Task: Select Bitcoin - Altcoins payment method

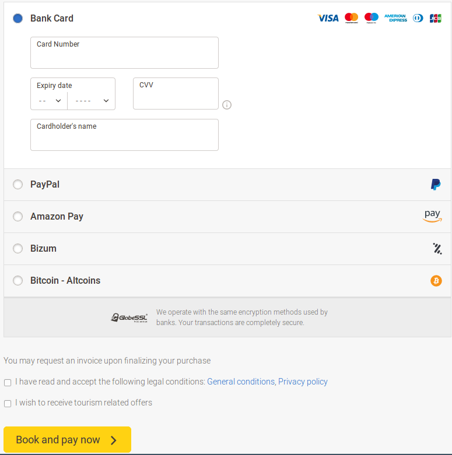Action: [18, 281]
